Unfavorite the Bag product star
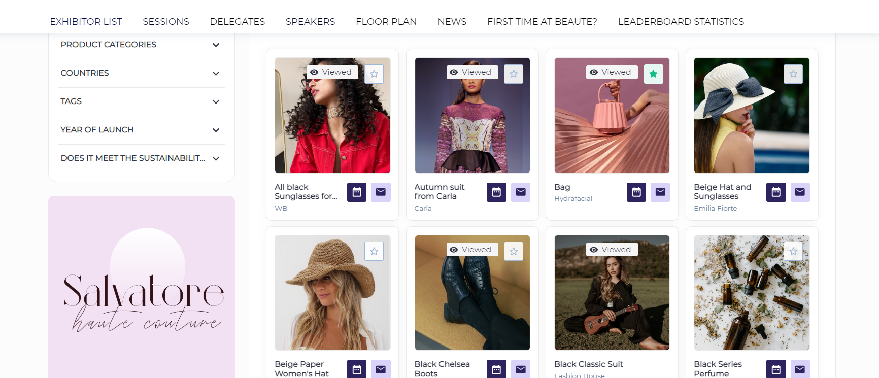The image size is (879, 378). coord(653,74)
